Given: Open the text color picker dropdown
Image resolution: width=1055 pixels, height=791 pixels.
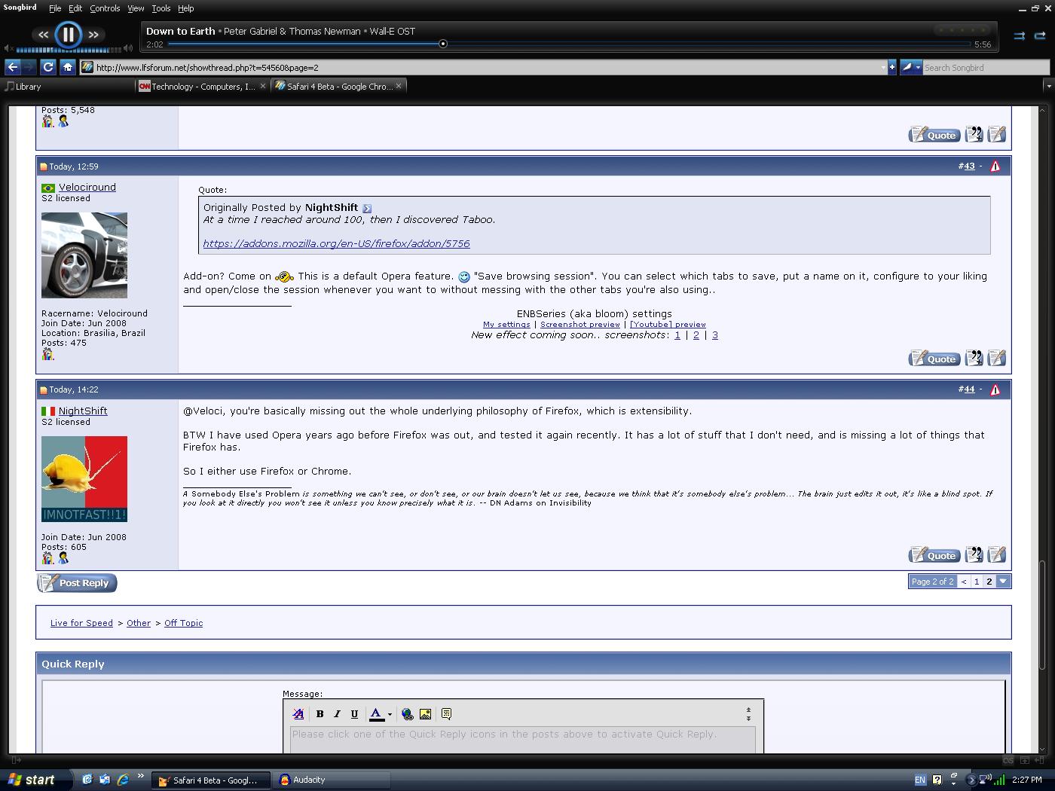Looking at the screenshot, I should (390, 714).
